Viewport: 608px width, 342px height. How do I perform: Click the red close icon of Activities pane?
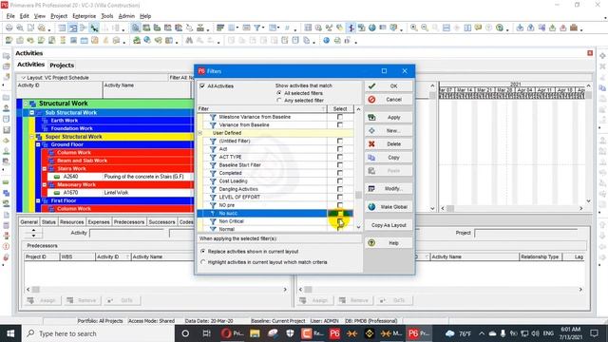pyautogui.click(x=590, y=53)
